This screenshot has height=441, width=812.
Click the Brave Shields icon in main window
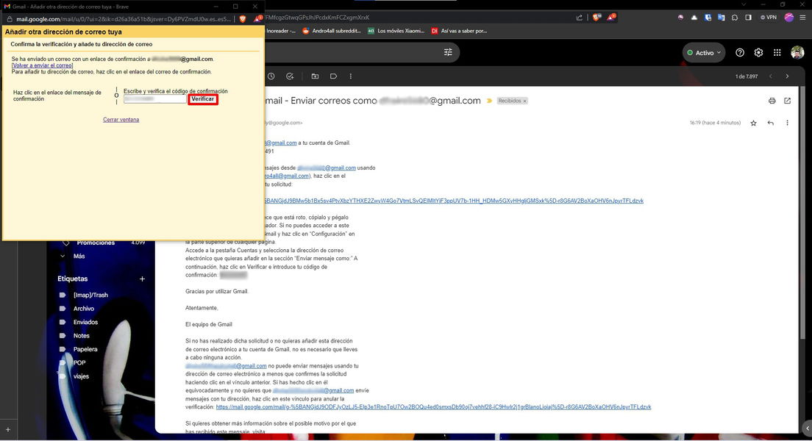(x=597, y=18)
